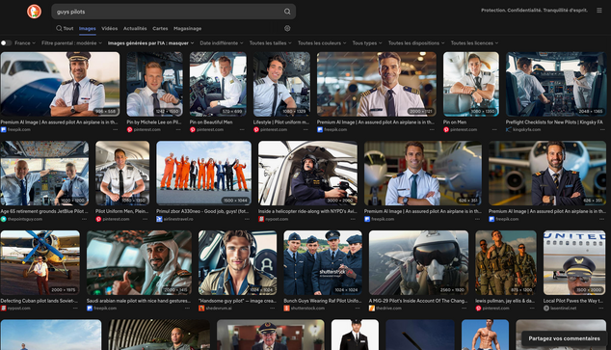This screenshot has height=350, width=611.
Task: Open the MiG-29 pilot helmet thumbnail
Action: point(418,262)
